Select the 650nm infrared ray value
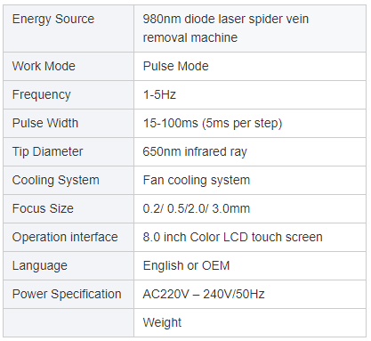371x341 pixels. pos(195,151)
